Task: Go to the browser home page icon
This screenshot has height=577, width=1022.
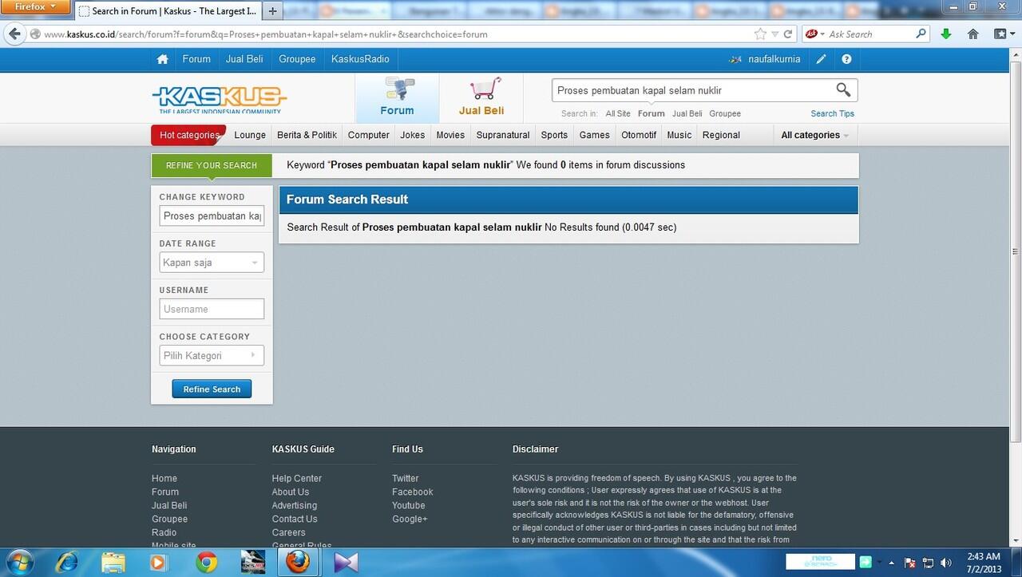Action: 972,34
